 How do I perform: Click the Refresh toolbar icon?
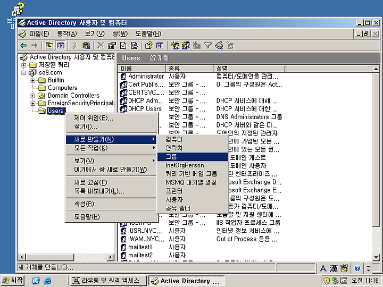[x=123, y=45]
